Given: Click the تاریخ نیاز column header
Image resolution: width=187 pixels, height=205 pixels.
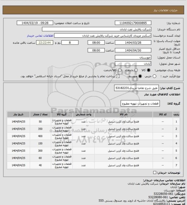Looking at the screenshot, I should click(18, 114).
